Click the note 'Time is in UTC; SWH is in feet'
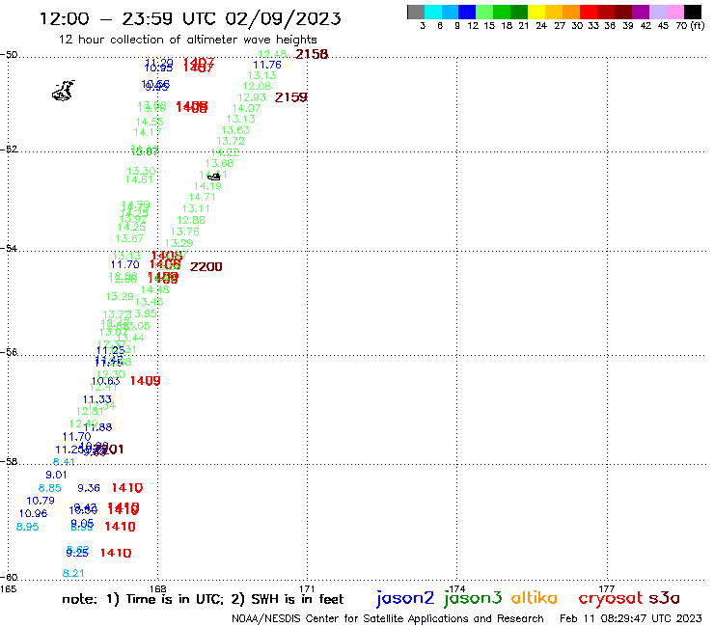714x627 pixels. (203, 599)
